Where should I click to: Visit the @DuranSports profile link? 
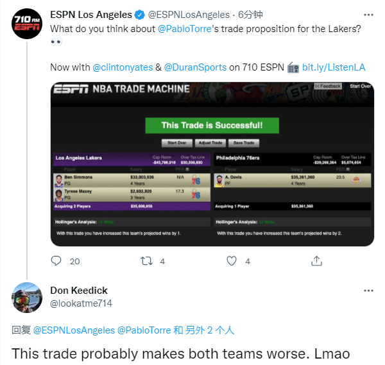[195, 67]
